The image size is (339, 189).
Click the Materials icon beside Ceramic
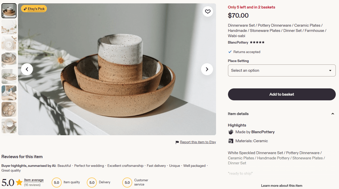pos(231,141)
